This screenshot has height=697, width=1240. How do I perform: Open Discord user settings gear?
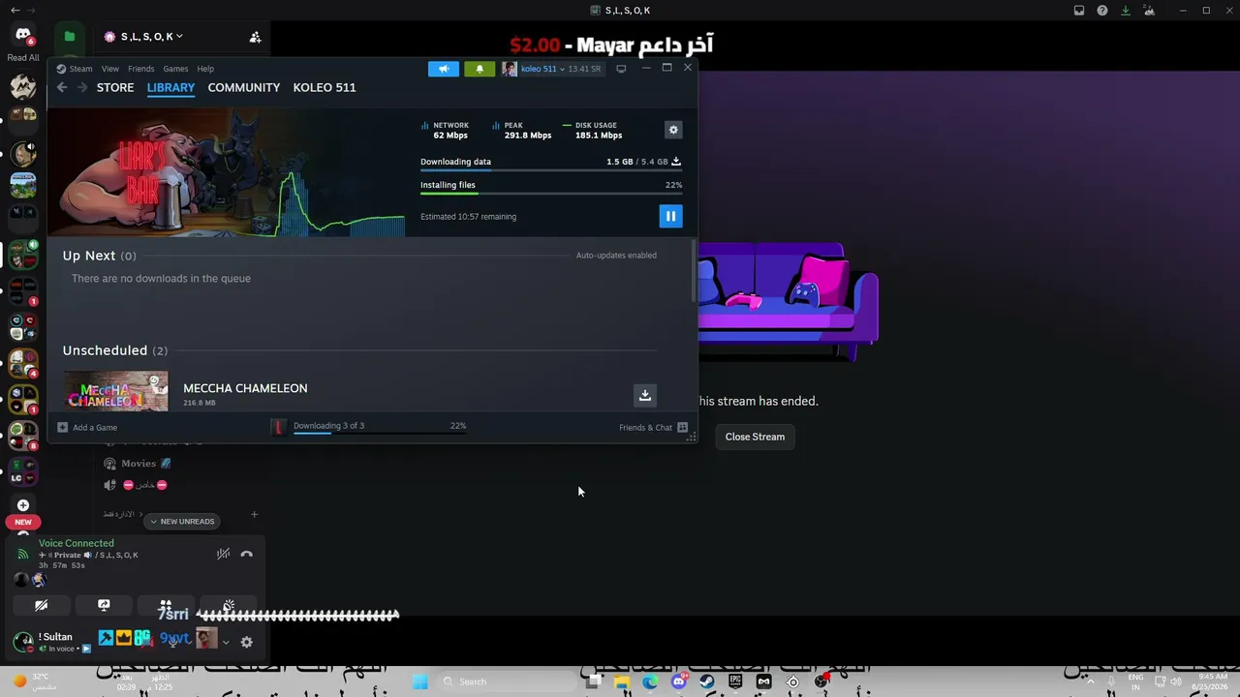[x=246, y=641]
